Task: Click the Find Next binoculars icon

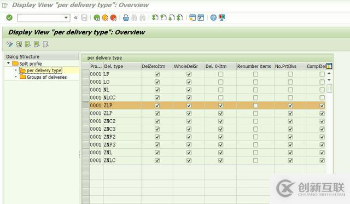Action: coord(143,18)
